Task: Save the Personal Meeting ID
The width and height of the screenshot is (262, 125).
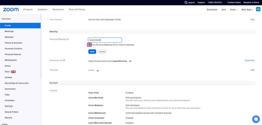Action: (92, 52)
